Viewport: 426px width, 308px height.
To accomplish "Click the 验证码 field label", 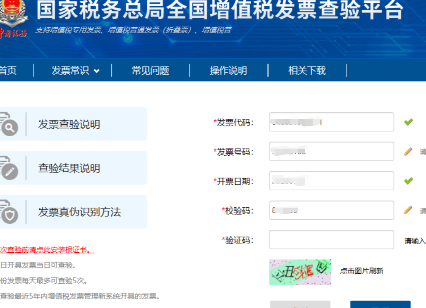I will (x=238, y=240).
